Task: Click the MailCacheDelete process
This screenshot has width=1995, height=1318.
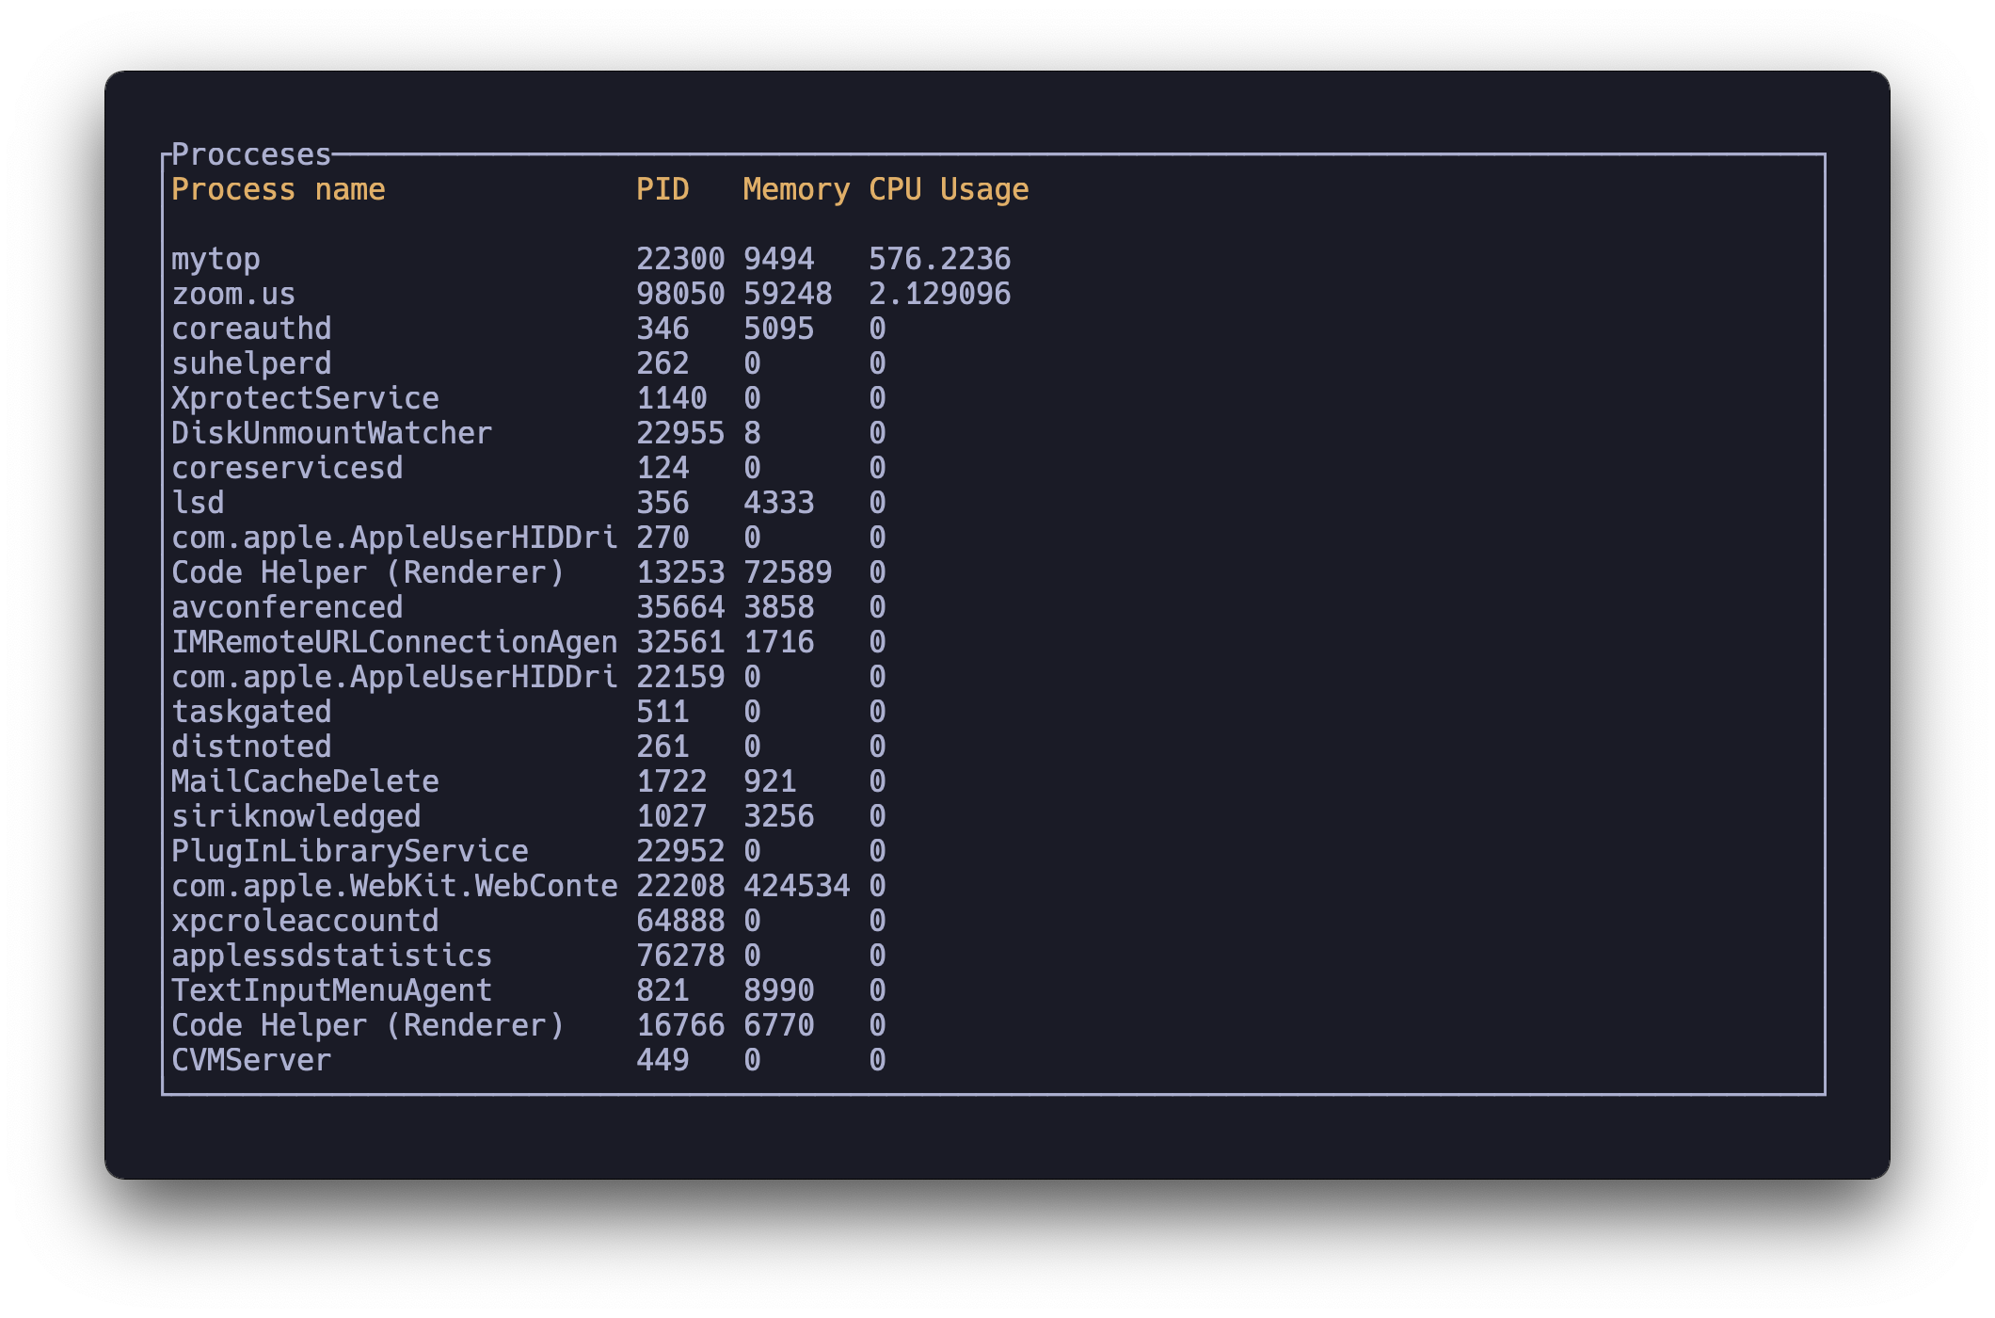Action: click(x=304, y=780)
